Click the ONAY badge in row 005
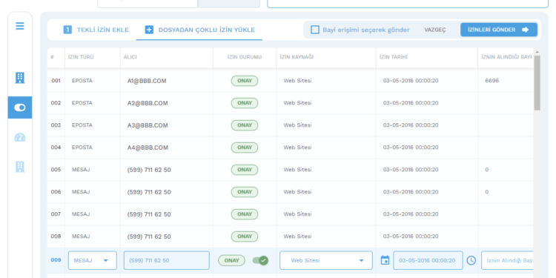556x278 pixels. tap(245, 170)
